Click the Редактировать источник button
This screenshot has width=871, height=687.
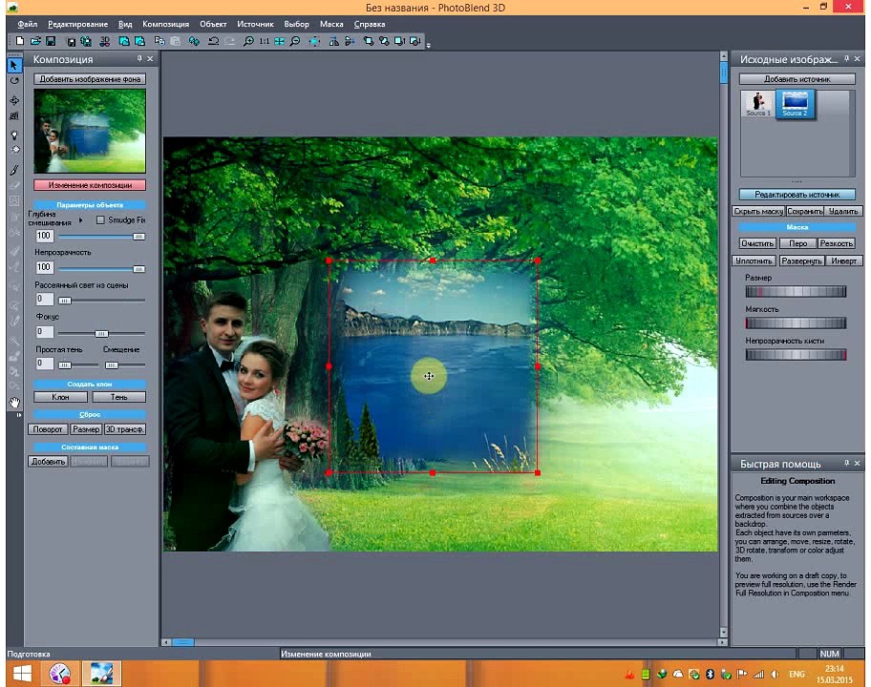point(797,195)
